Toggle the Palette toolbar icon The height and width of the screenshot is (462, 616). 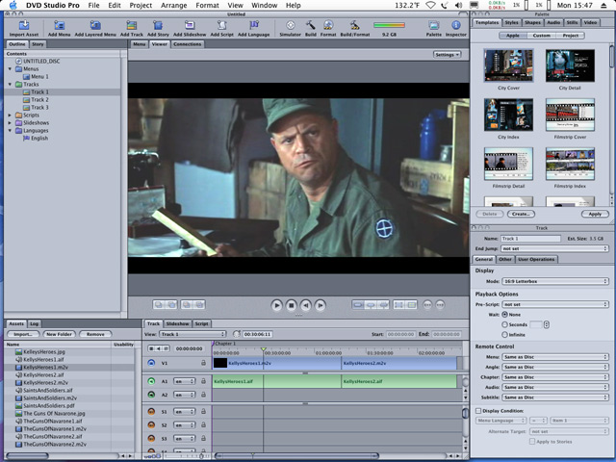click(x=434, y=25)
